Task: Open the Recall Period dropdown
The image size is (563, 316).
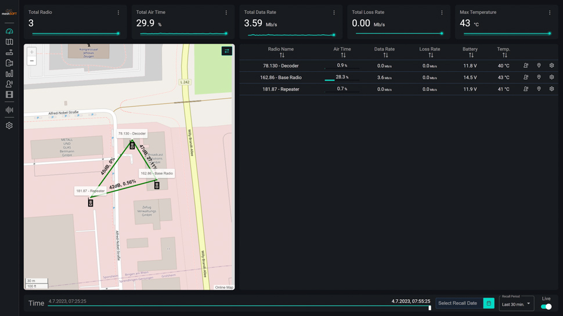Action: (x=517, y=304)
